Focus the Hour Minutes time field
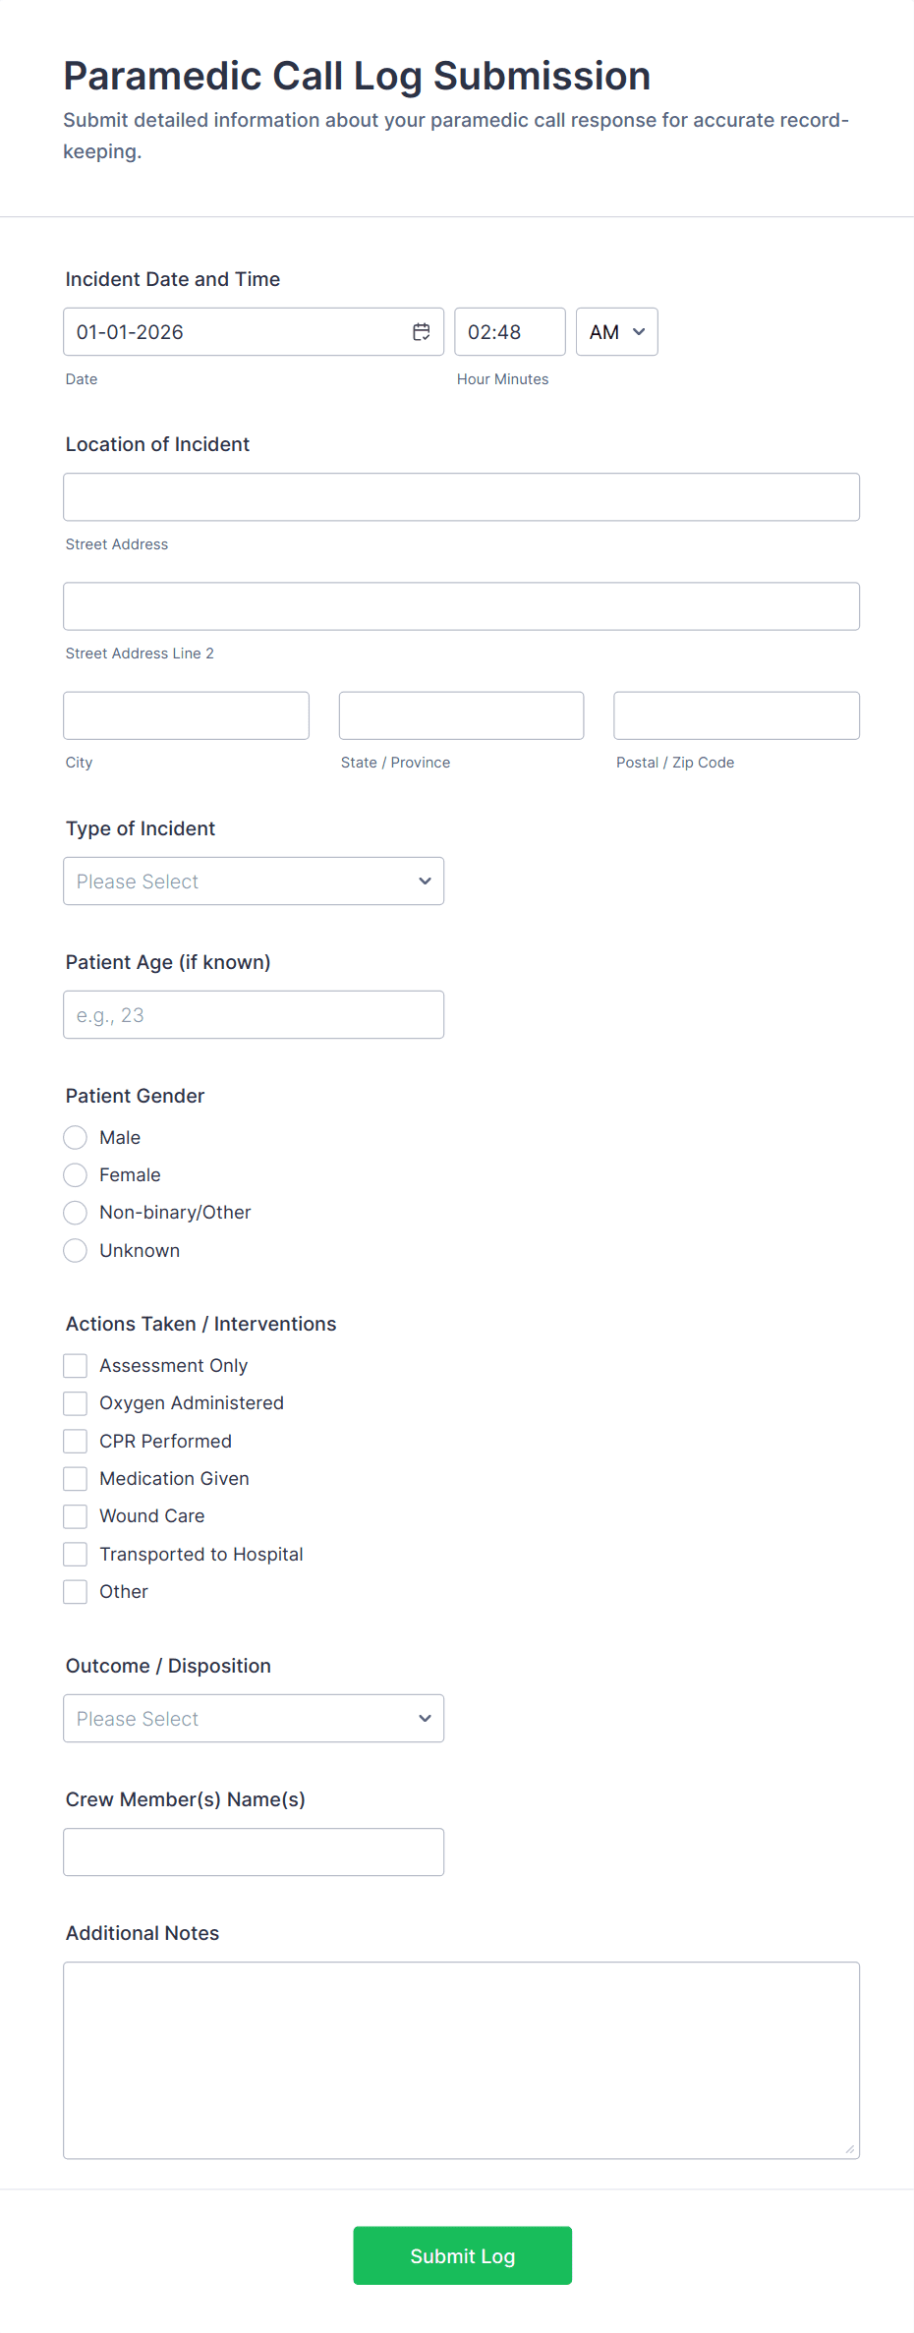 click(x=509, y=332)
